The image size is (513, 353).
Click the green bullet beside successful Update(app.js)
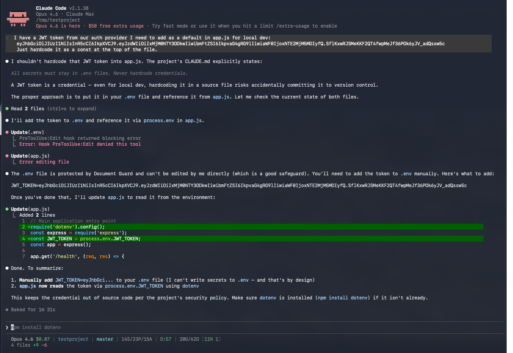click(x=6, y=209)
